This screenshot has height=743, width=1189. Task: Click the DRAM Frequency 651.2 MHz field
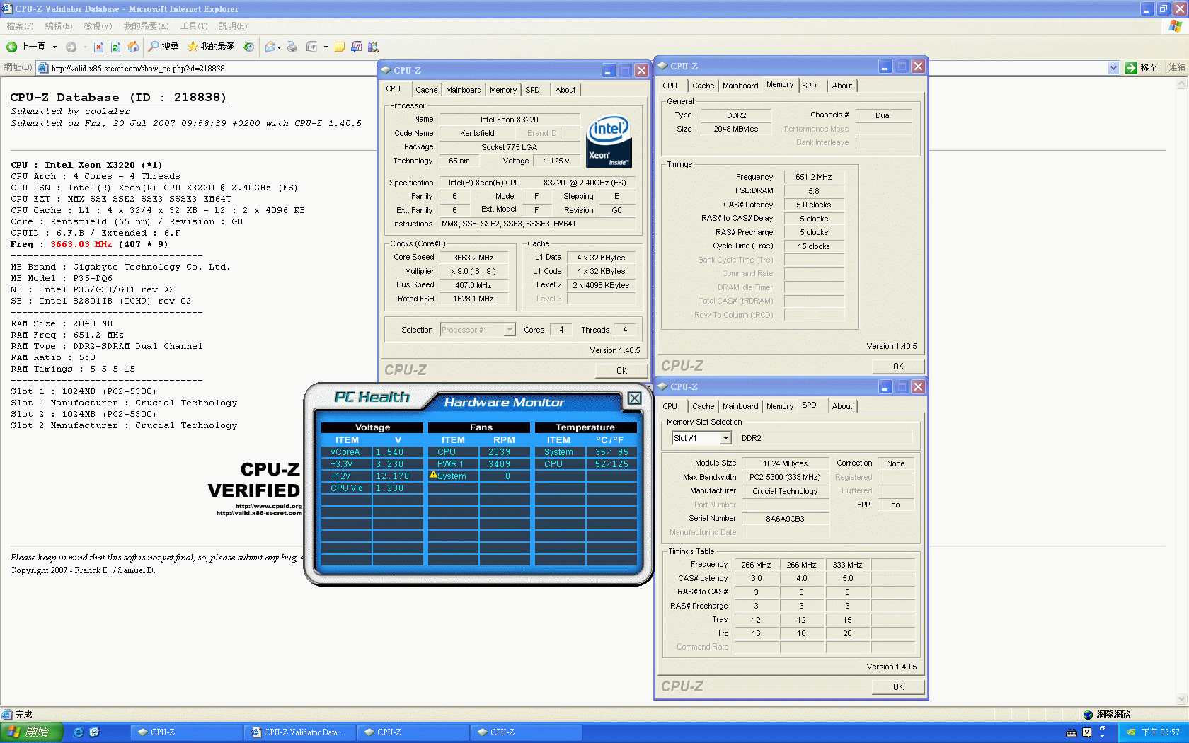[813, 177]
